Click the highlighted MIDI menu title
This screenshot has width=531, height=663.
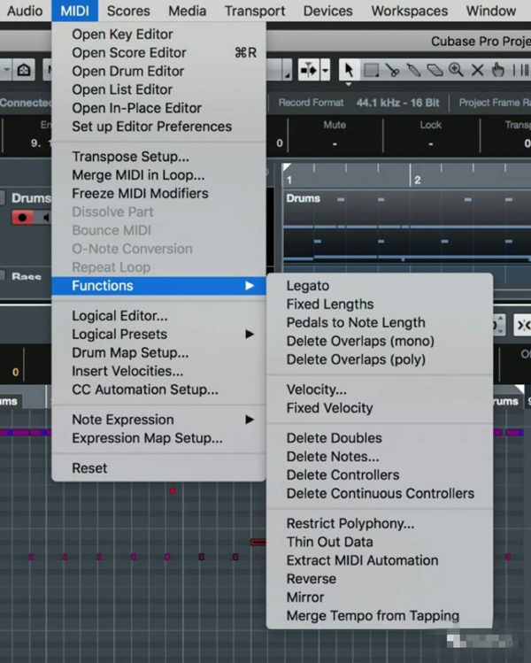75,11
